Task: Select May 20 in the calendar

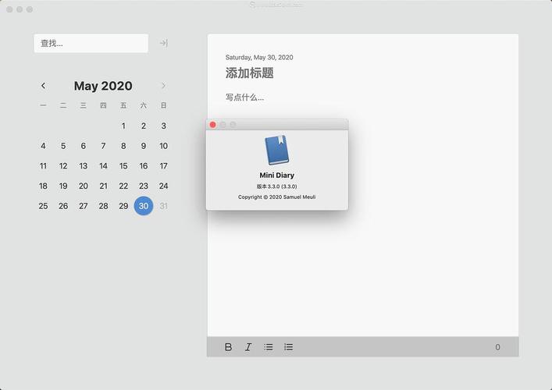Action: tap(84, 186)
